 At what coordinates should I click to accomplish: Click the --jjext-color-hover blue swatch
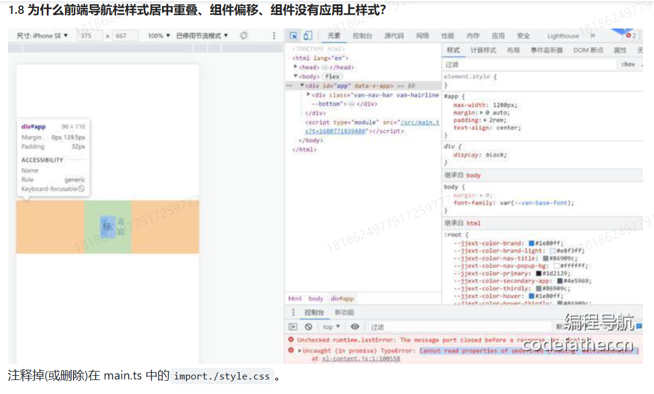coord(531,296)
